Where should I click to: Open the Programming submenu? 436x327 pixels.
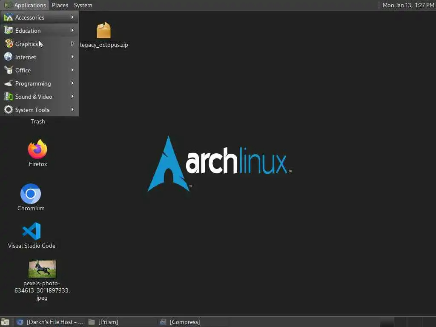point(39,83)
